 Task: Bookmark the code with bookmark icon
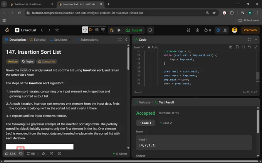click(x=237, y=47)
